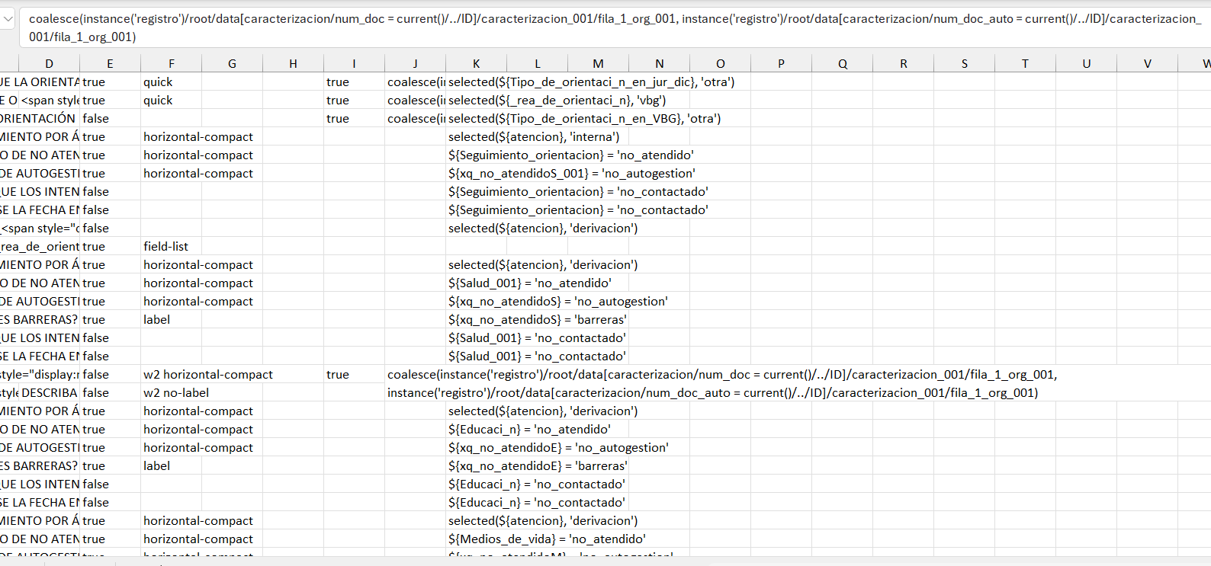Select 'horizontal-compact' cell in Medios_de_vida row

(x=198, y=539)
